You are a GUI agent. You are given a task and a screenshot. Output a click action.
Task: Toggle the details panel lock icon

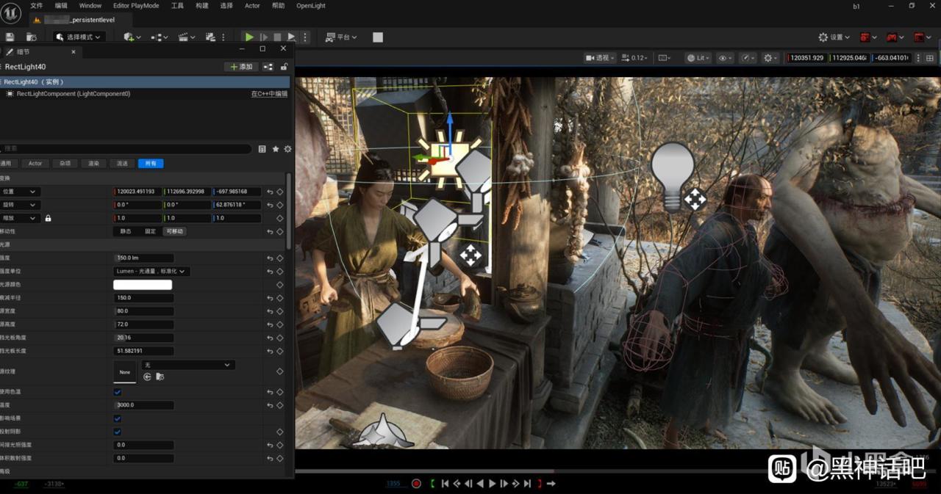(x=284, y=67)
